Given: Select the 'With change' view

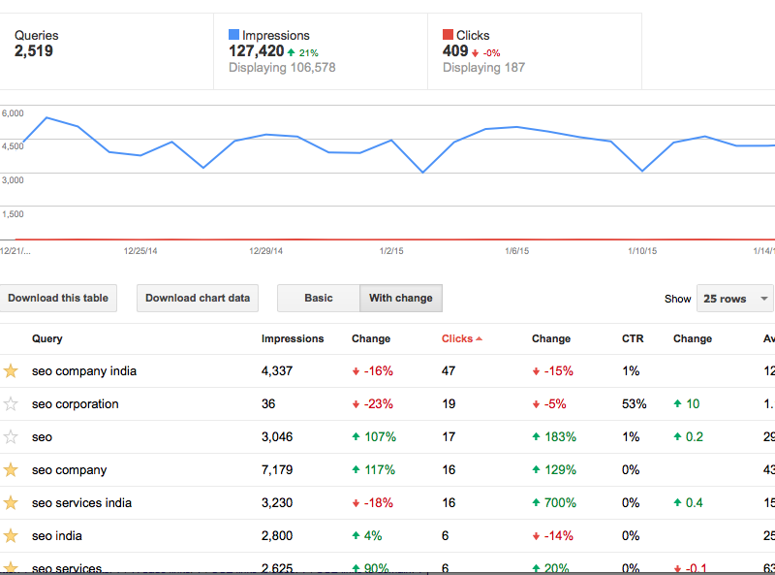Looking at the screenshot, I should point(401,299).
